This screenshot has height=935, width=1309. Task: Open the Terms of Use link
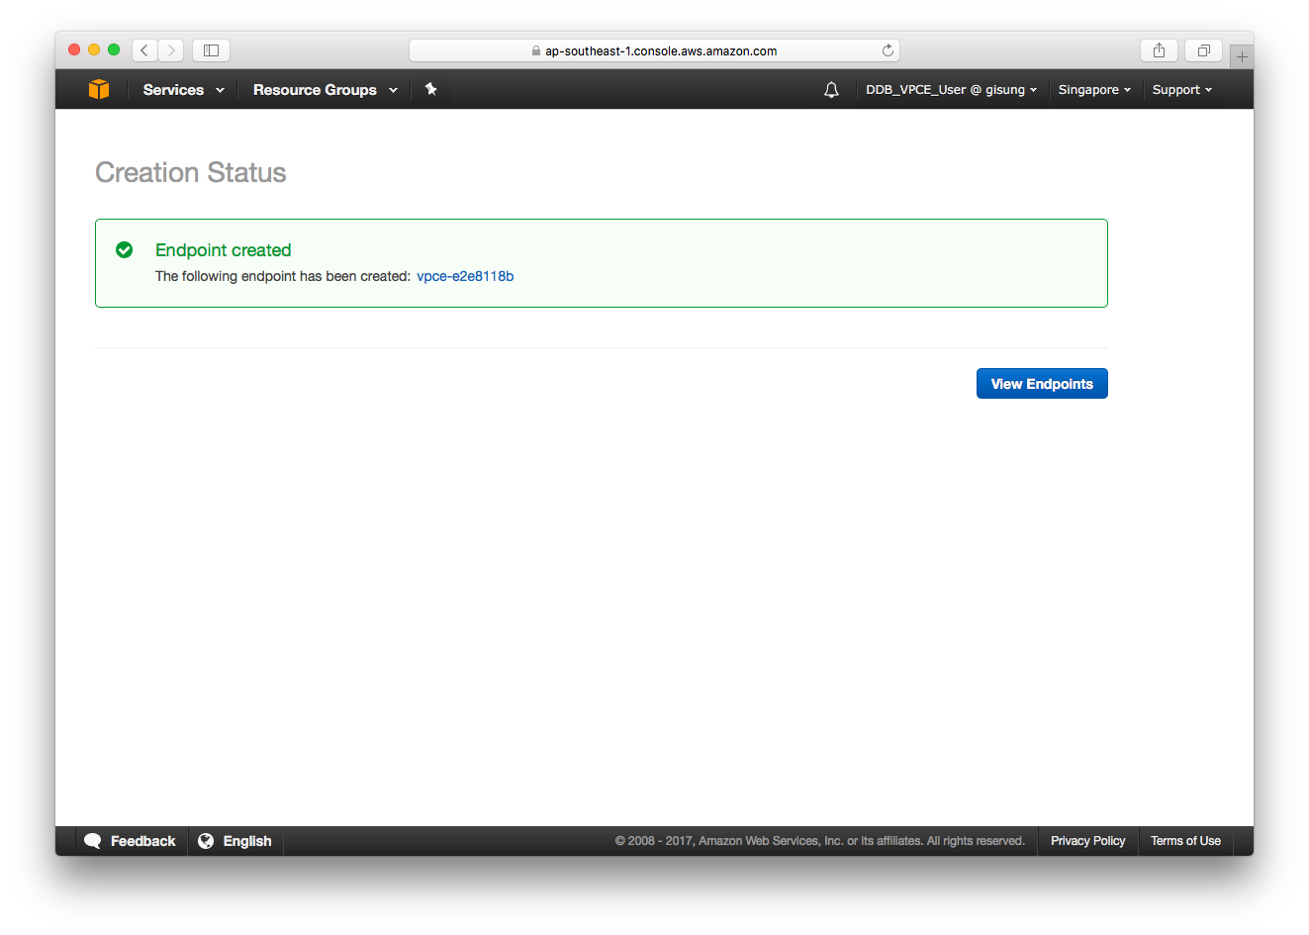tap(1185, 841)
